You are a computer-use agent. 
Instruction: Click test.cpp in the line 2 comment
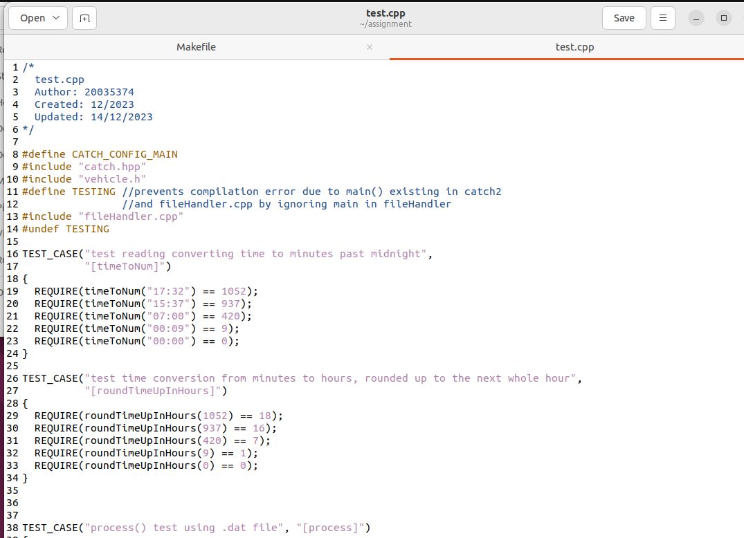pyautogui.click(x=60, y=80)
